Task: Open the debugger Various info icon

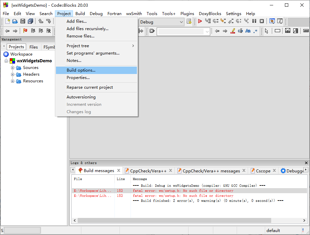Action: coord(280,21)
